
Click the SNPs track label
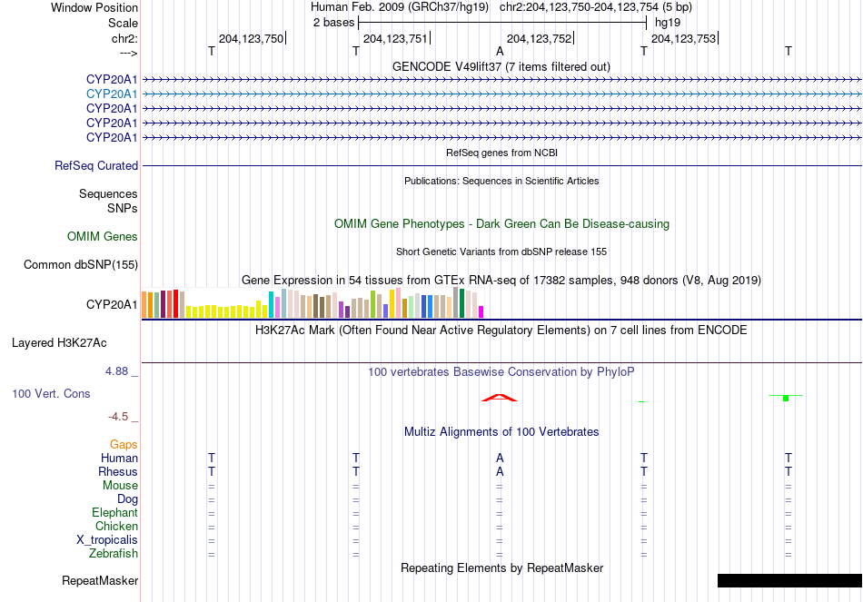coord(123,209)
